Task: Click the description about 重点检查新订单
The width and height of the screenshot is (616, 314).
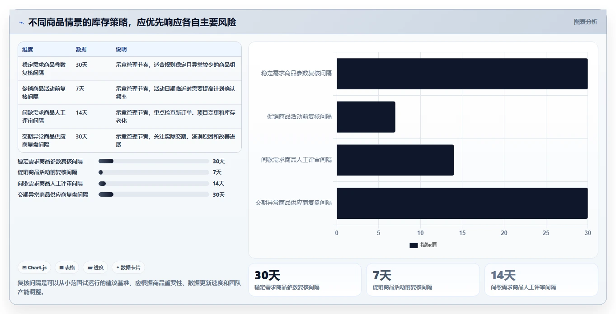Action: [x=175, y=116]
